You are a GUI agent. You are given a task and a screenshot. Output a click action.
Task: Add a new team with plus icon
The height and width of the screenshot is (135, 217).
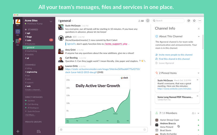pyautogui.click(x=18, y=131)
